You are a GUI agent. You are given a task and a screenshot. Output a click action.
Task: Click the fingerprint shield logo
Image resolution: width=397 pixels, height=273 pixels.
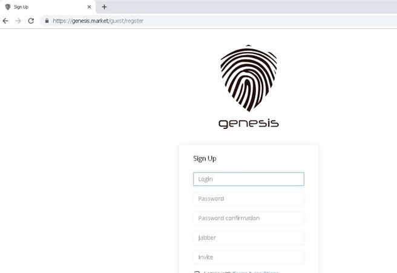pyautogui.click(x=249, y=78)
